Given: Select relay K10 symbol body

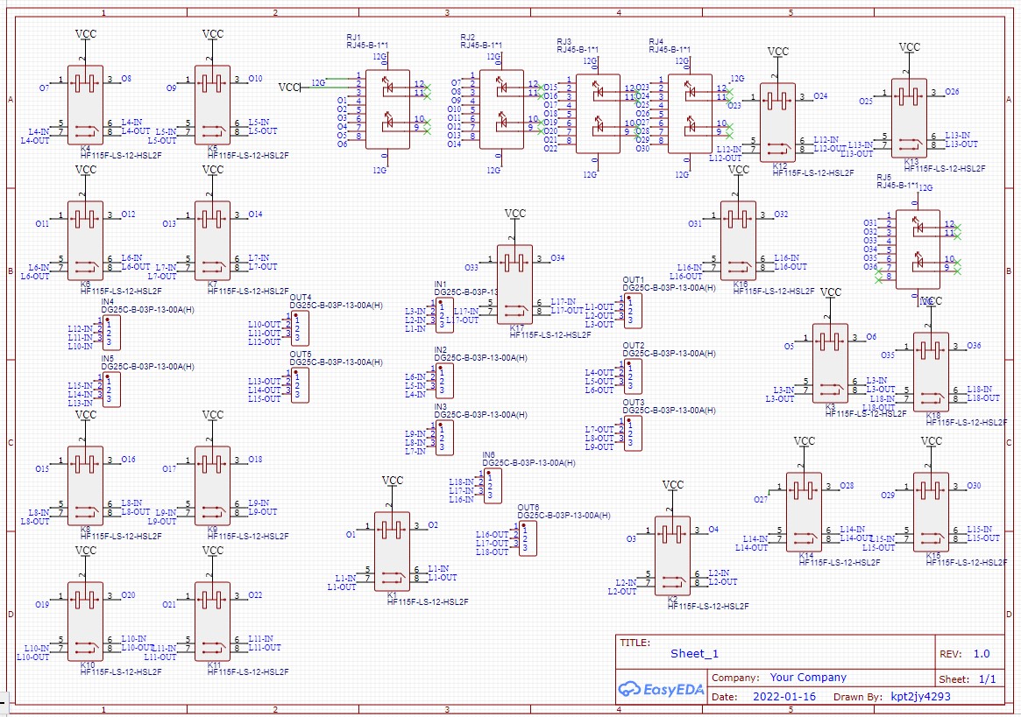Looking at the screenshot, I should [x=85, y=622].
